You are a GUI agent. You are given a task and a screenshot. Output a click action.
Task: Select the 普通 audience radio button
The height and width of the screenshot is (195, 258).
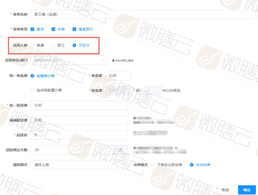point(32,46)
